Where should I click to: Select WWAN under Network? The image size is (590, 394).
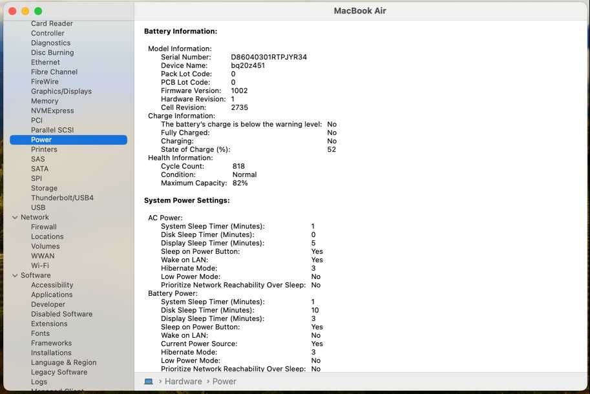coord(43,256)
